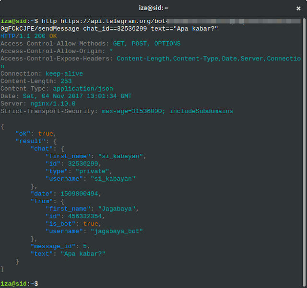This screenshot has width=307, height=288.
Task: Click username value "jagabaya_bot"
Action: click(117, 231)
